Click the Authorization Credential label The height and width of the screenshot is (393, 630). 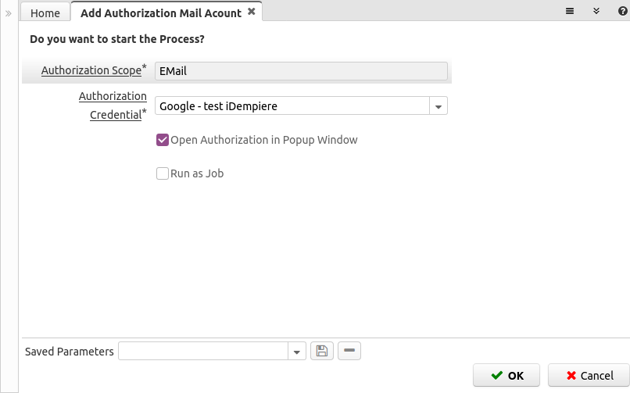(x=113, y=105)
